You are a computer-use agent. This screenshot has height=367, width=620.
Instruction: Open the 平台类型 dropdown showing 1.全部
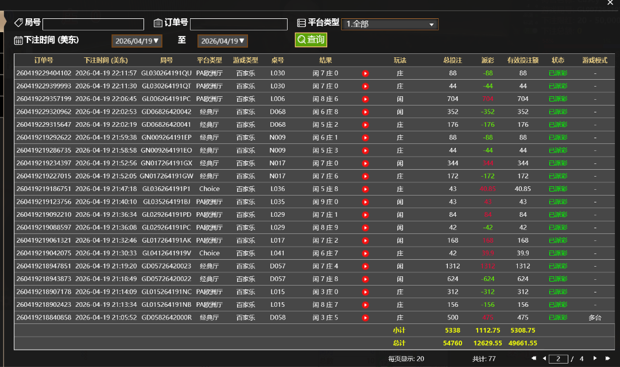tap(390, 24)
